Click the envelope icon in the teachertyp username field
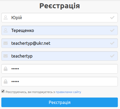This screenshot has width=120, height=109. click(x=6, y=56)
